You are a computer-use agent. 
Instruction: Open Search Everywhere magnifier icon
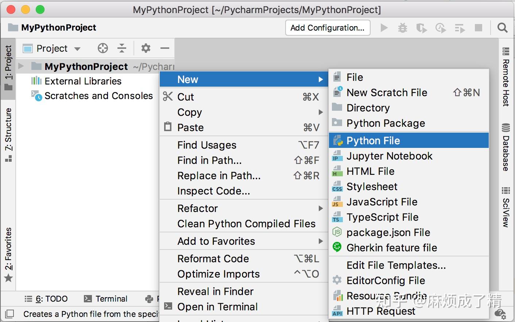(x=503, y=28)
